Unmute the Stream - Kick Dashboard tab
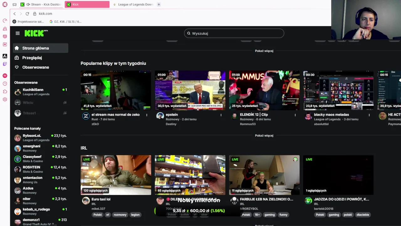Screen dimensions: 401x226 [29, 4]
